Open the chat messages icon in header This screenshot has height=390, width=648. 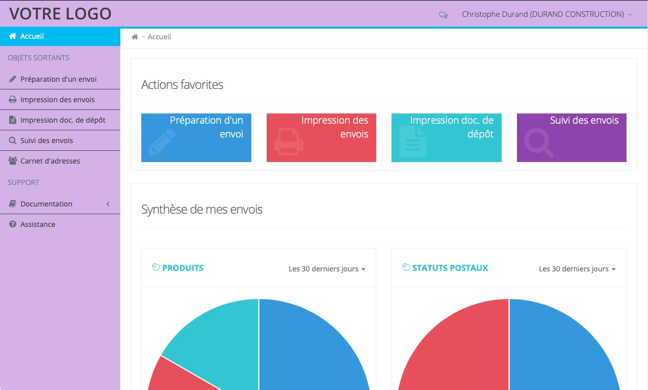[443, 15]
